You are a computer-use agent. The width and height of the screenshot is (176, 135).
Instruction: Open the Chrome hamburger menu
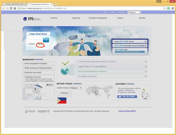click(x=173, y=8)
